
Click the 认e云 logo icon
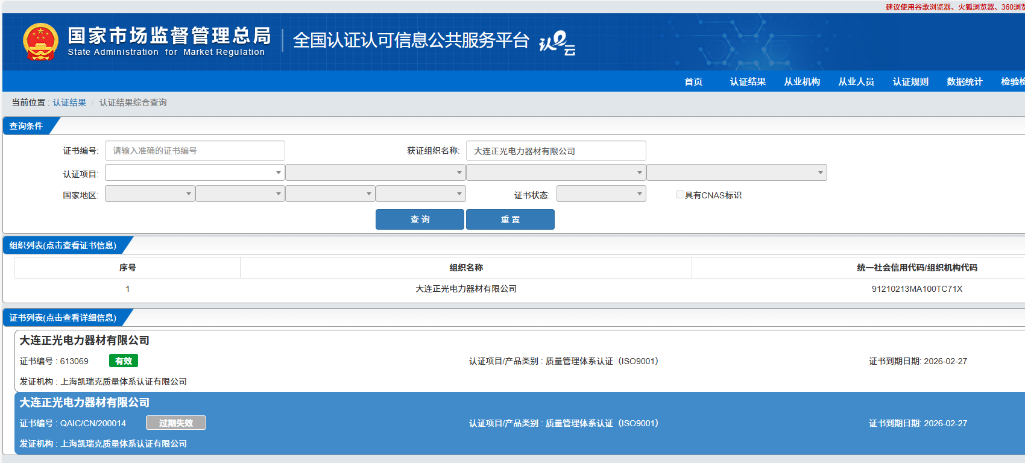click(557, 42)
